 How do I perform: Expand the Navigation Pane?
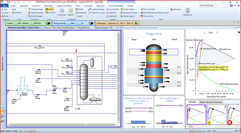3,23
